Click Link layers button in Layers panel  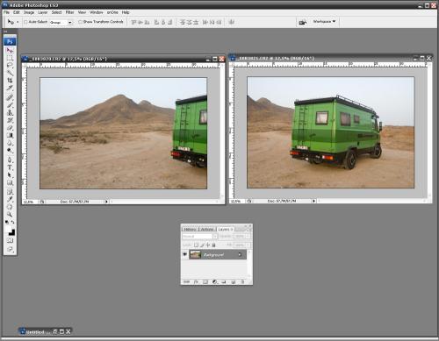pos(186,282)
